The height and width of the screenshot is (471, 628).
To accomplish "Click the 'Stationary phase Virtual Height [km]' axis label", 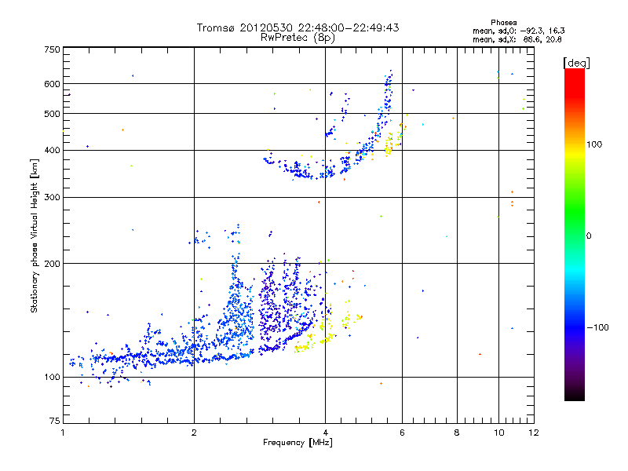I will pyautogui.click(x=35, y=235).
